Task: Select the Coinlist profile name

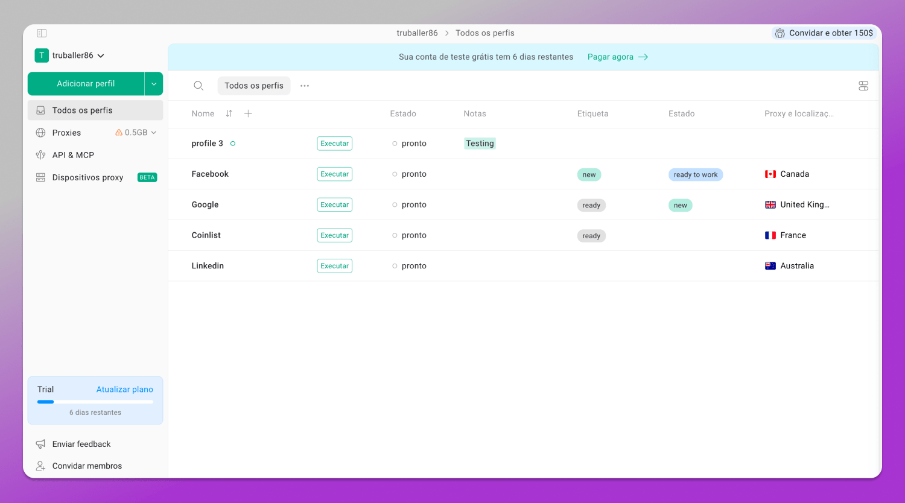Action: 206,235
